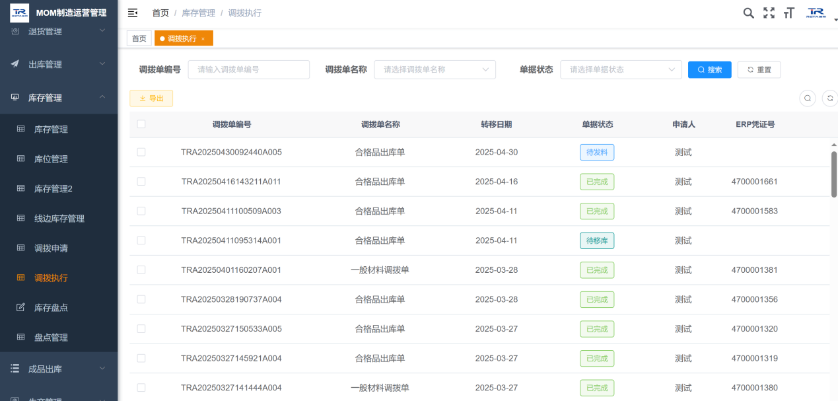Image resolution: width=838 pixels, height=401 pixels.
Task: Open the font size (T) icon
Action: tap(788, 13)
